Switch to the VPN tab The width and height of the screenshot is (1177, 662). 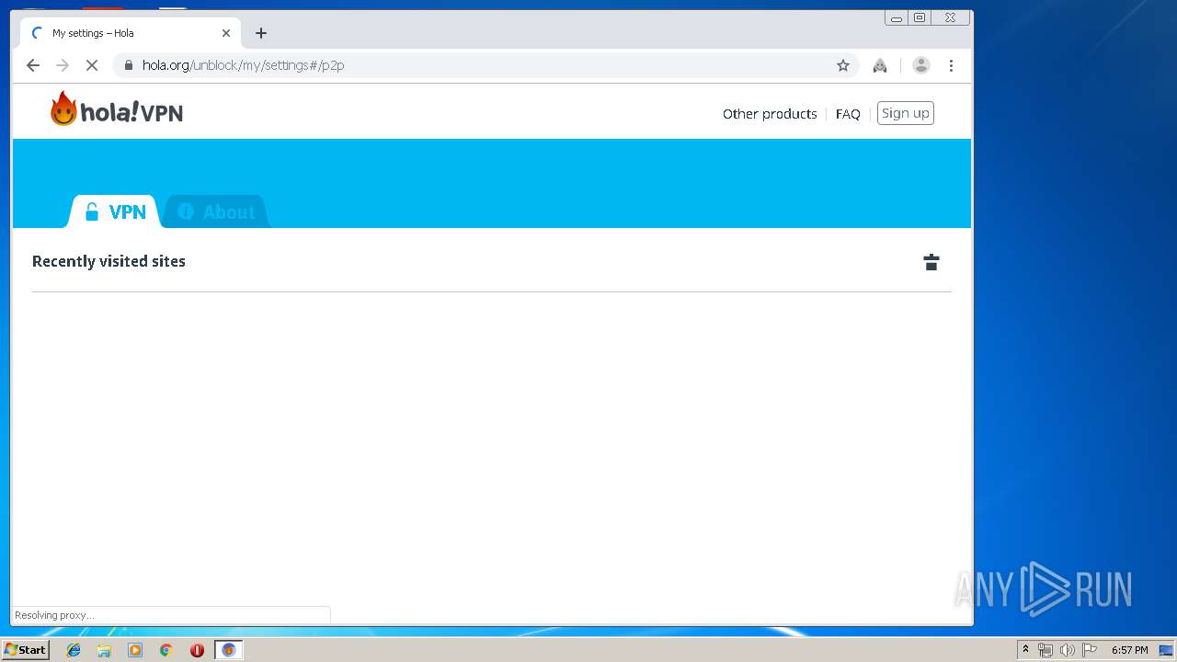tap(115, 211)
